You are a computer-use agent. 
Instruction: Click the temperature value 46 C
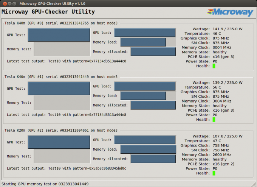tap(217, 34)
